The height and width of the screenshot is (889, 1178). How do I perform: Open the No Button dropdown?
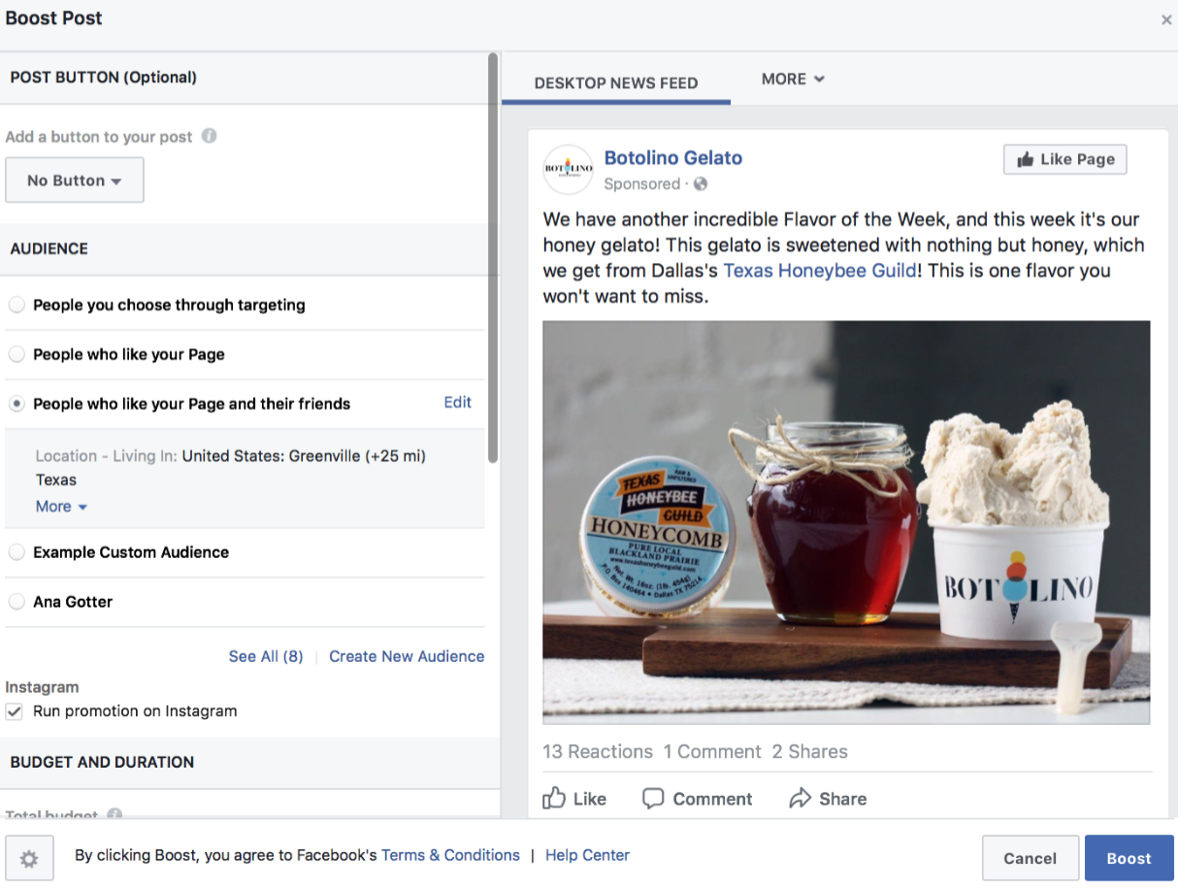point(75,181)
